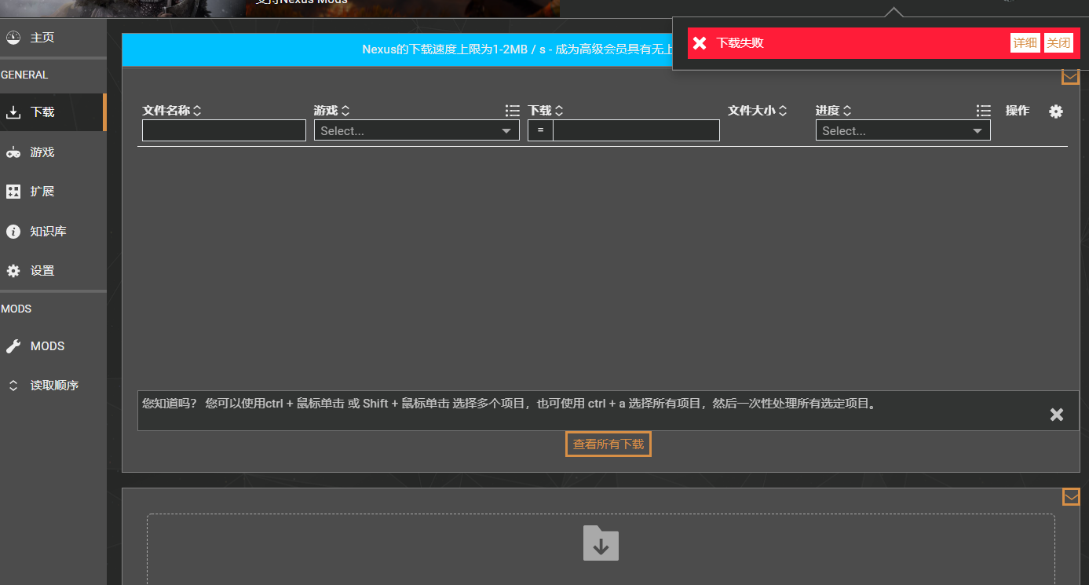1089x585 pixels.
Task: Click the wrench icon beside MODS
Action: coord(13,346)
